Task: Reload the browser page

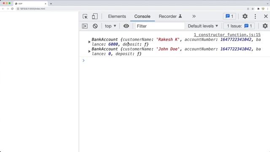Action: pos(12,8)
